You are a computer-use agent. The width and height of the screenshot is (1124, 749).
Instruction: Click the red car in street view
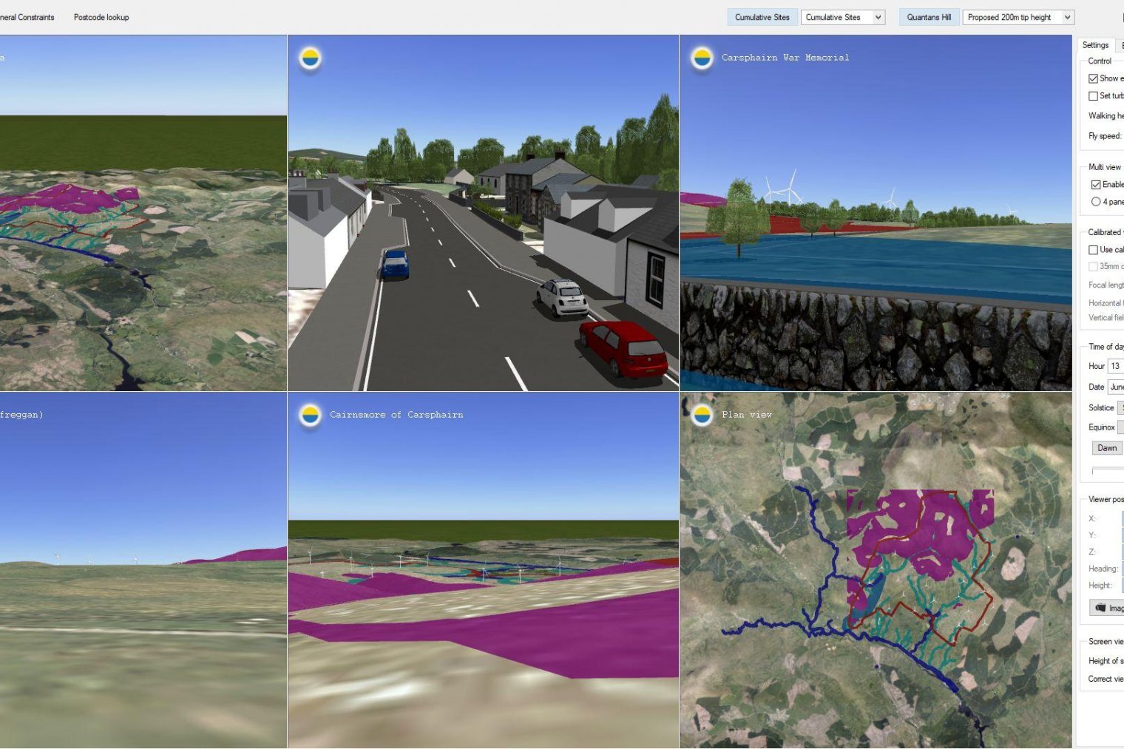click(x=623, y=348)
